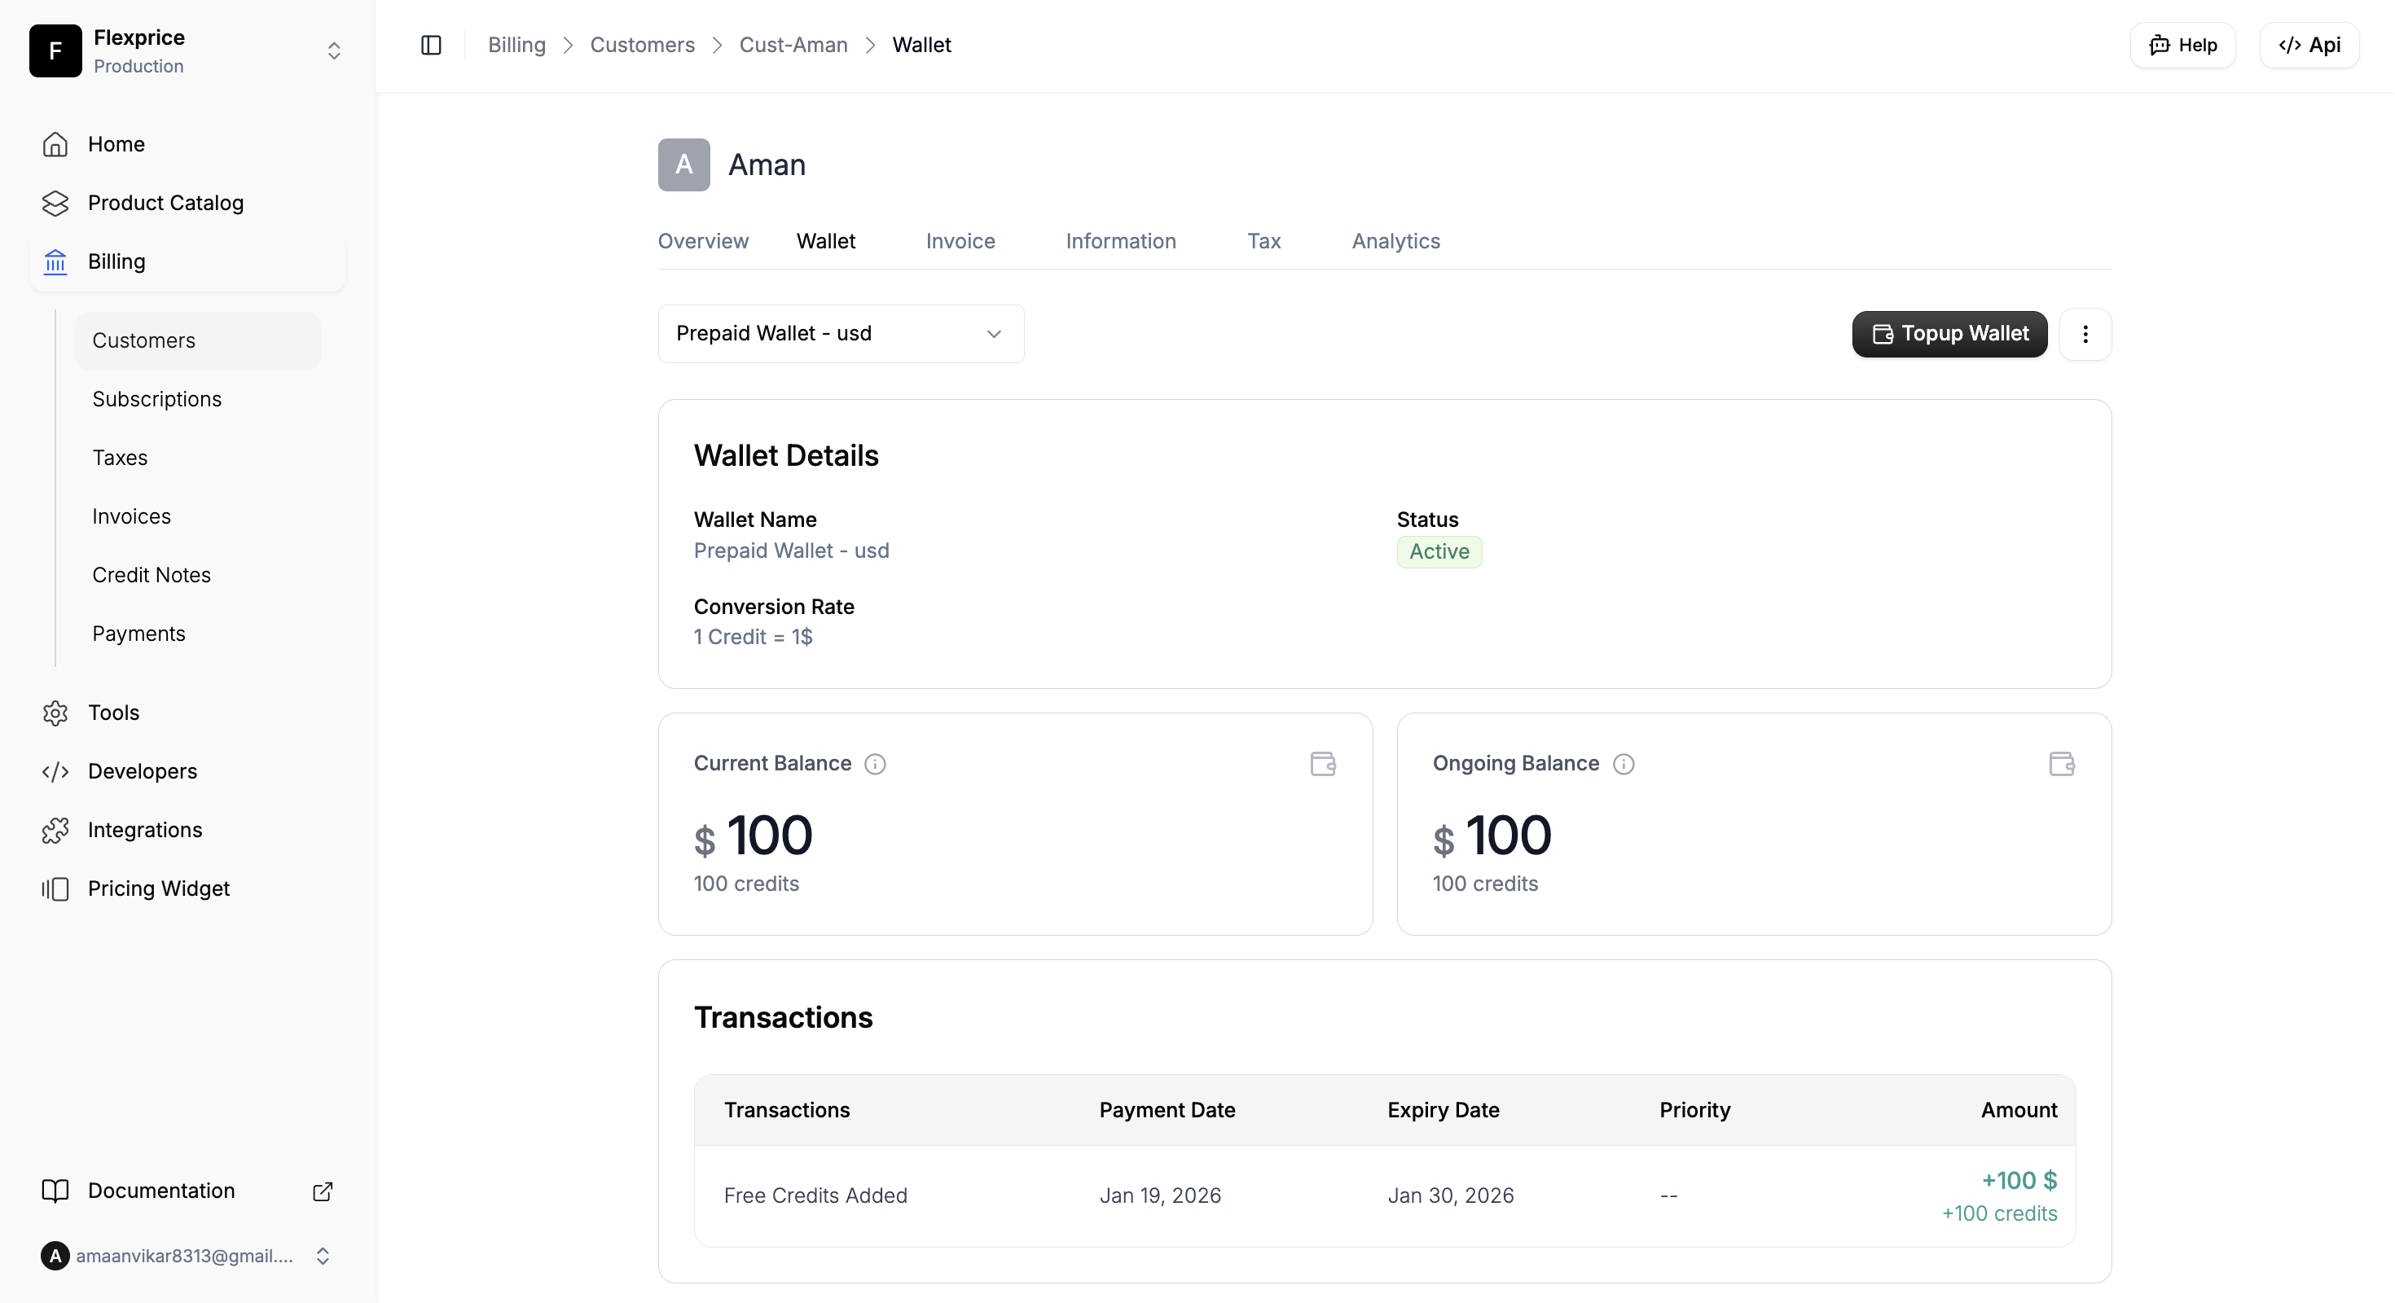Click the Home house icon
This screenshot has height=1303, width=2395.
click(55, 144)
